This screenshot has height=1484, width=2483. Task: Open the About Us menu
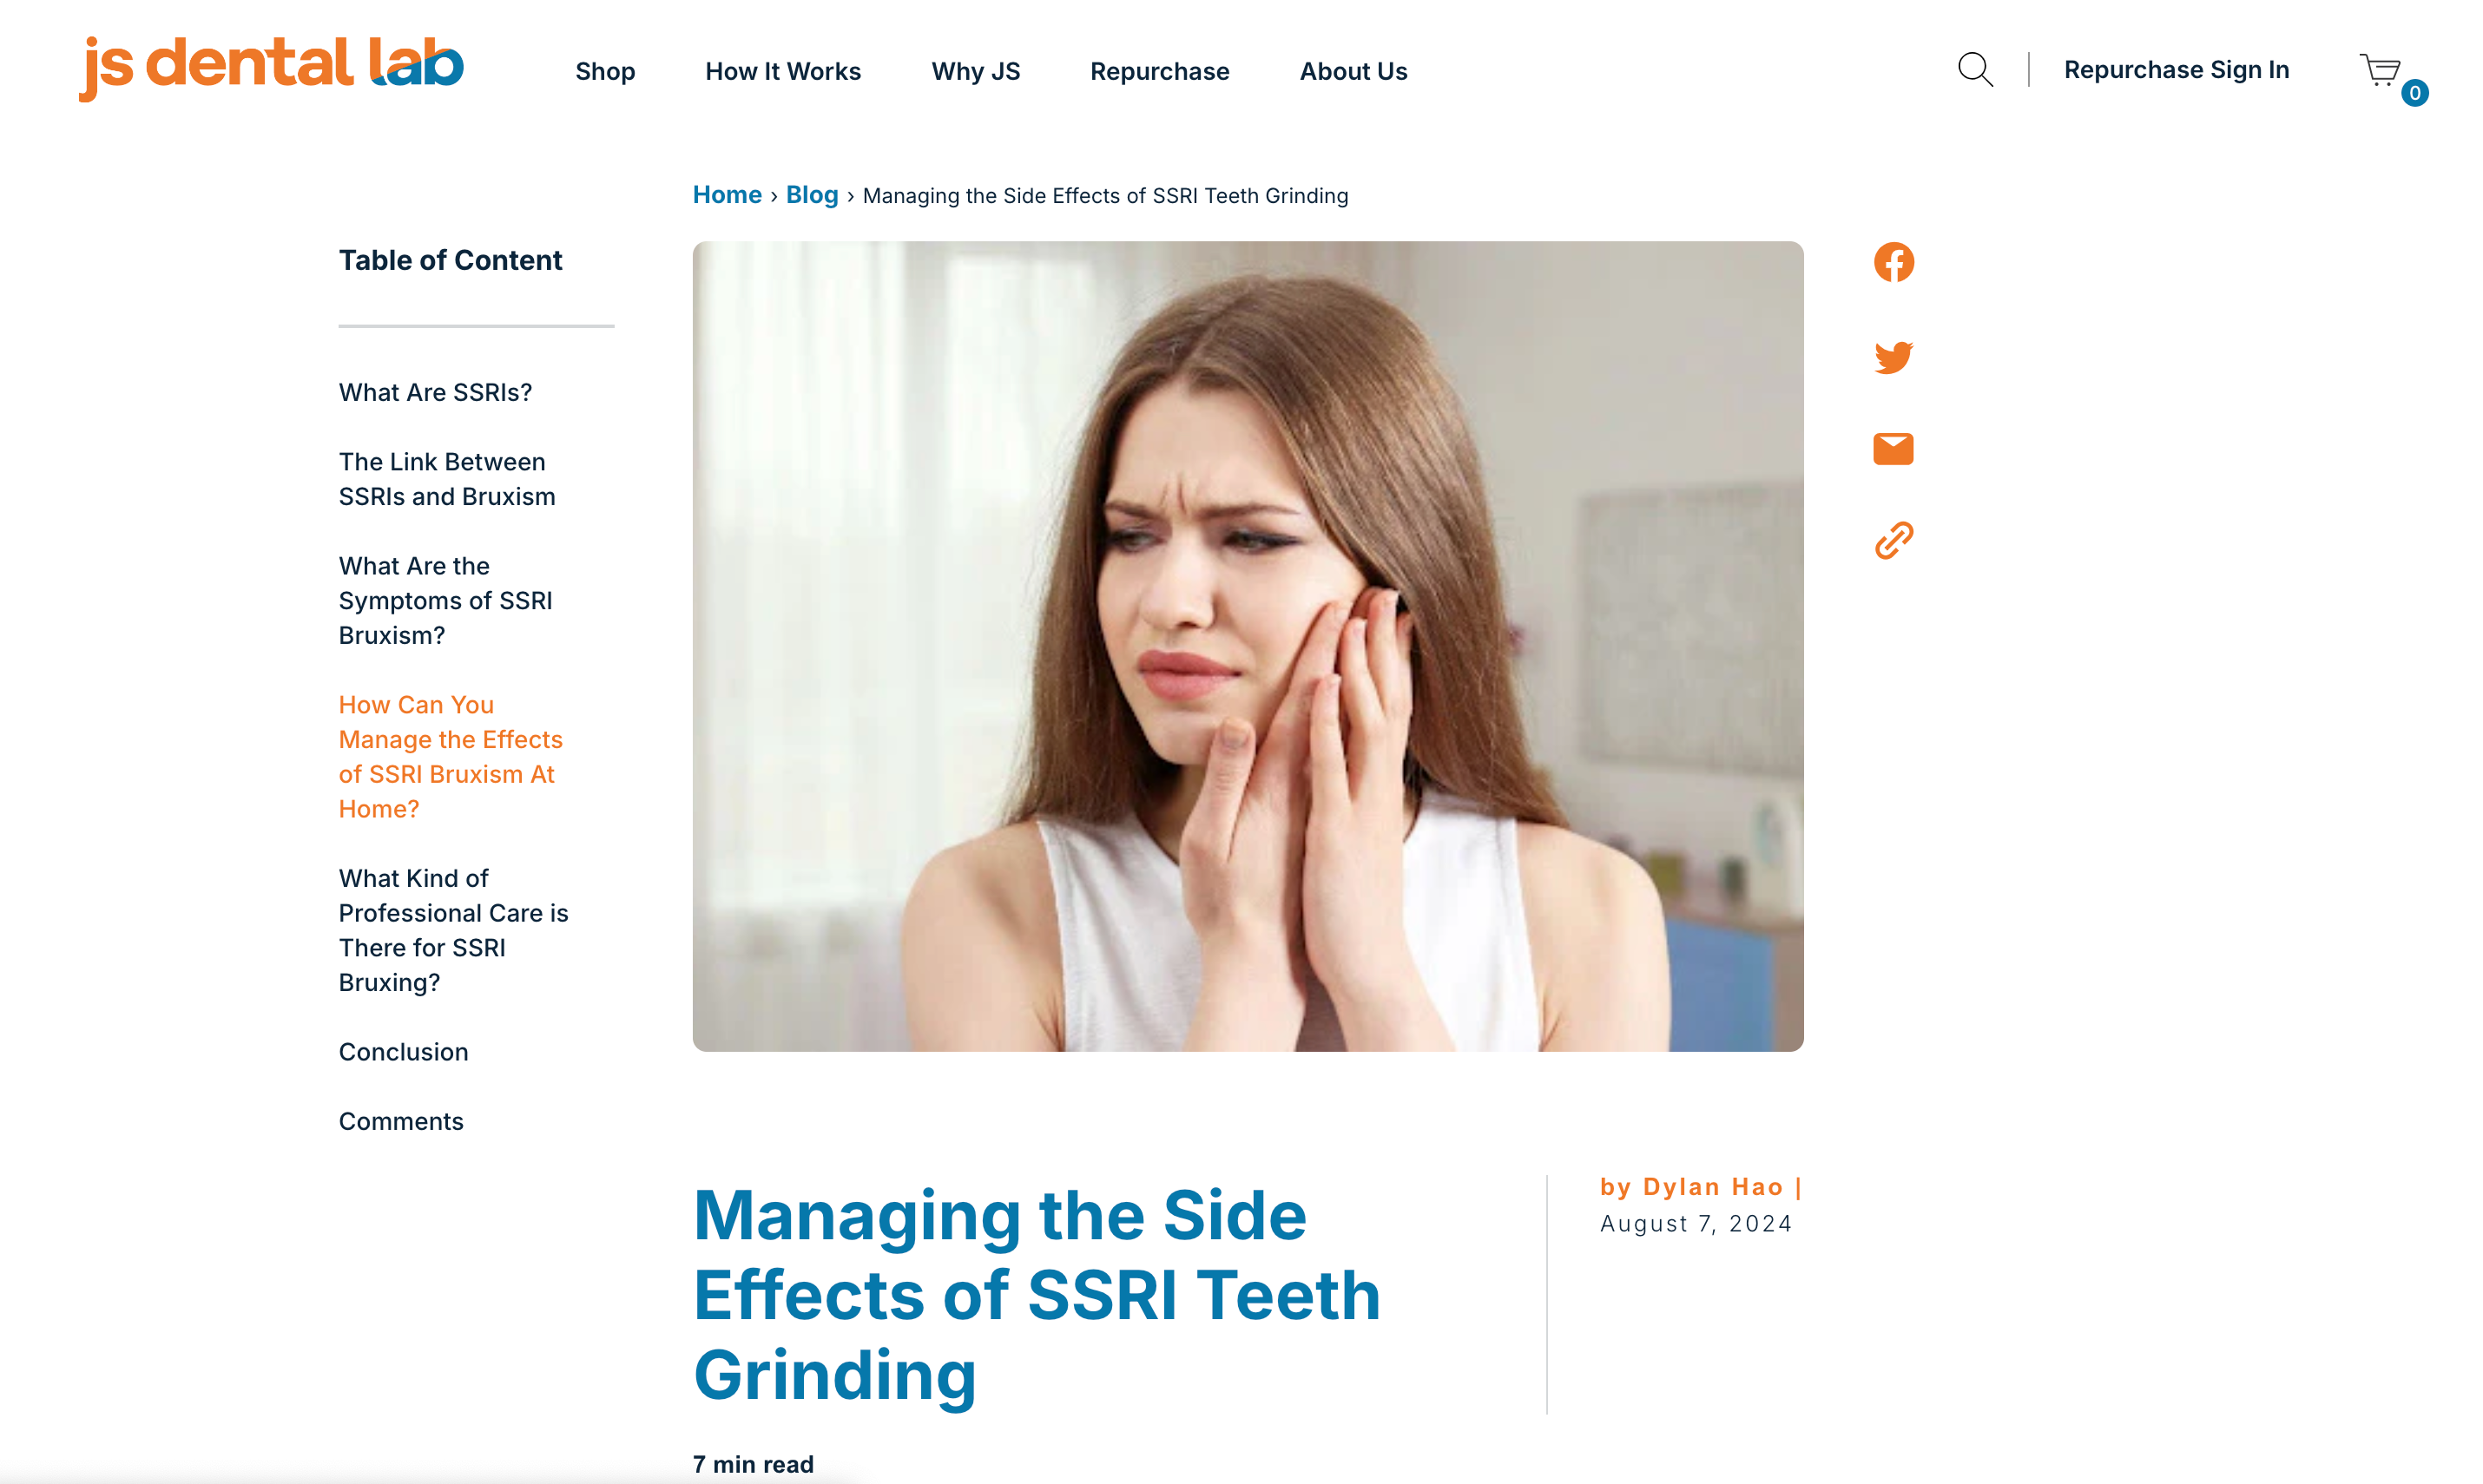tap(1353, 71)
